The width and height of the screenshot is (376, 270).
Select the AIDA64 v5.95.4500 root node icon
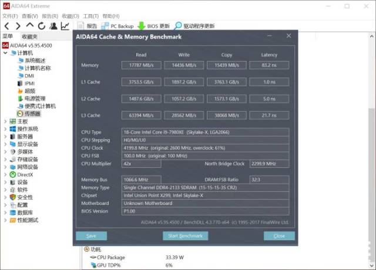tap(5, 45)
